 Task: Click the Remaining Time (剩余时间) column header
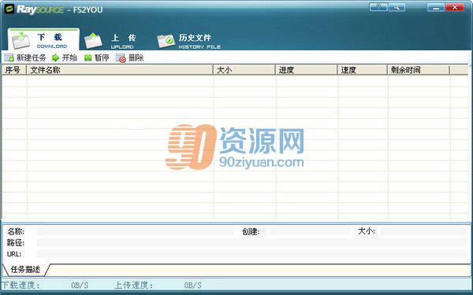click(419, 70)
